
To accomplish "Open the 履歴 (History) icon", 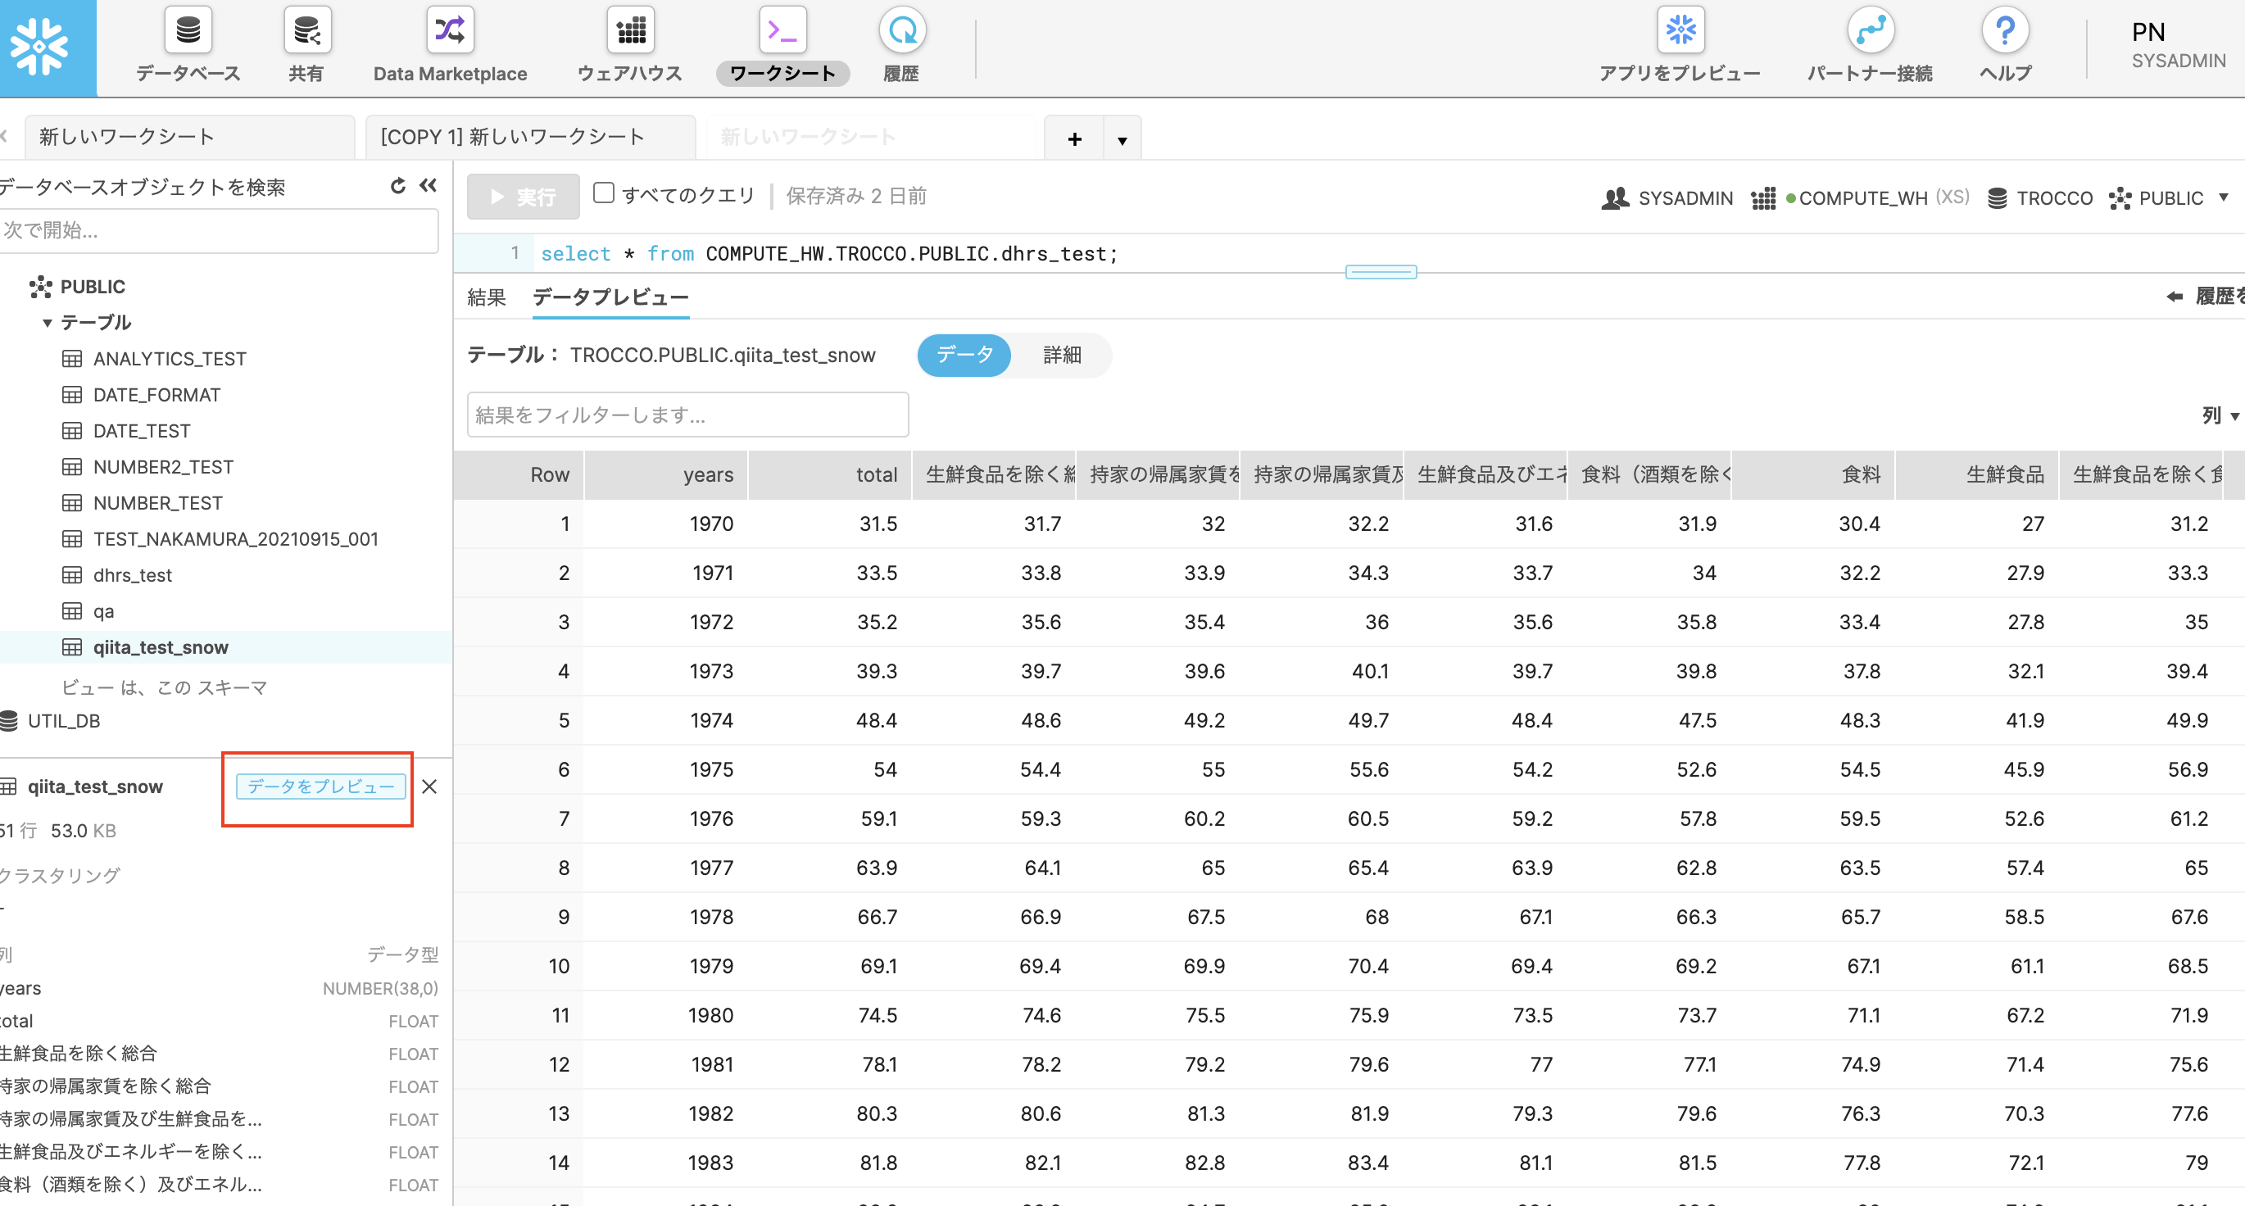I will pyautogui.click(x=901, y=29).
